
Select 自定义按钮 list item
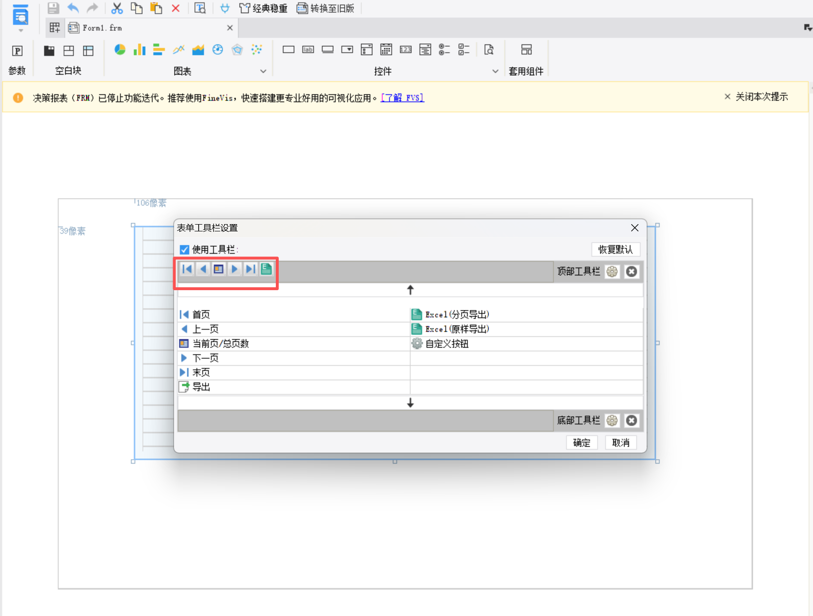click(x=447, y=344)
